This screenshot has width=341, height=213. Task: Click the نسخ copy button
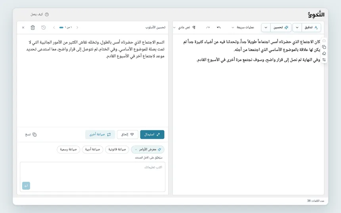pyautogui.click(x=31, y=135)
